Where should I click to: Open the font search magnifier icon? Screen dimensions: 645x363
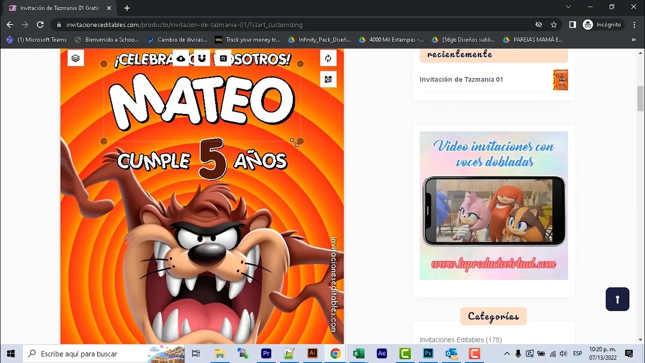click(223, 58)
